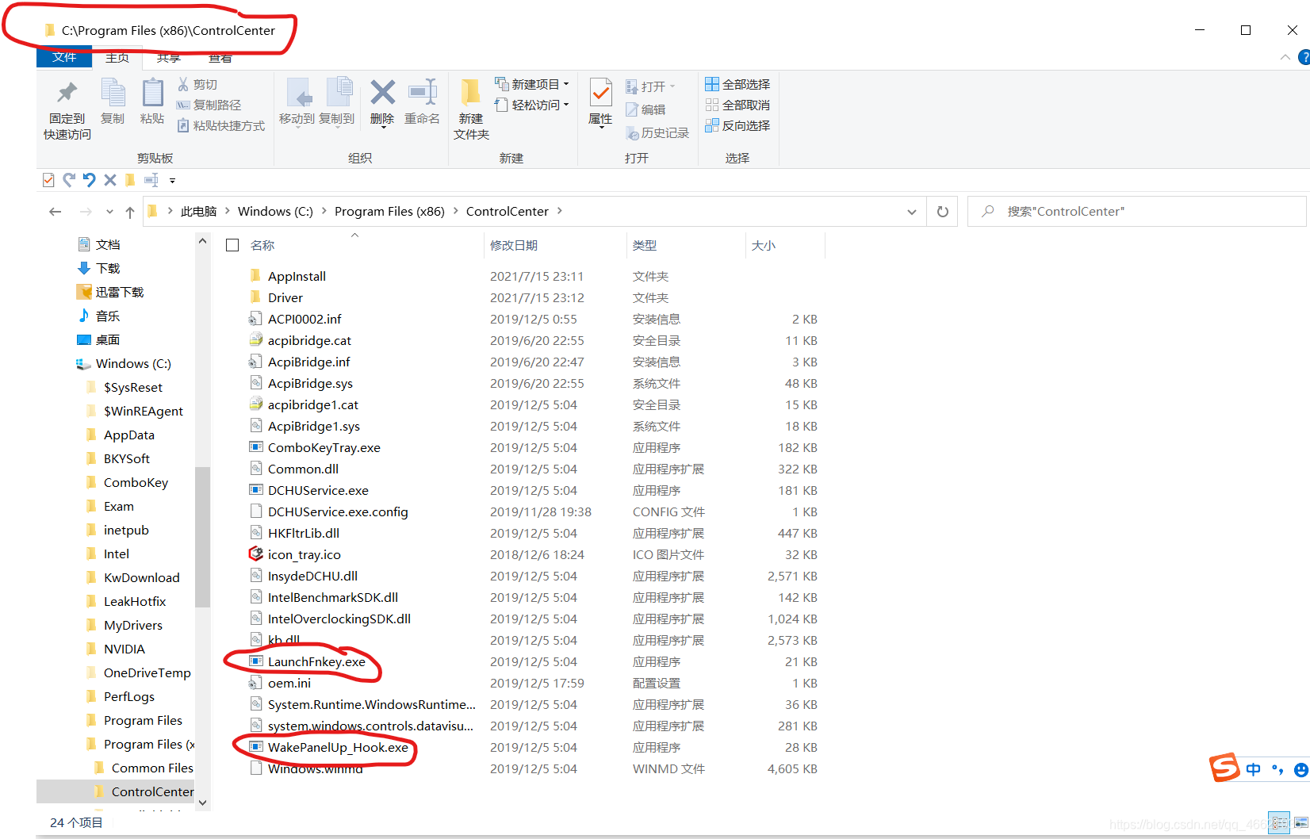Open the recent locations dropdown arrow
Viewport: 1310px width, 839px height.
point(109,212)
